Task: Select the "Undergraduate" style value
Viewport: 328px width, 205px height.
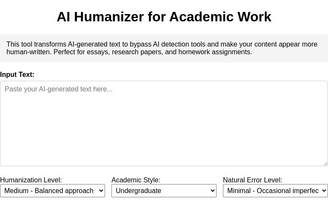Action: pos(138,190)
